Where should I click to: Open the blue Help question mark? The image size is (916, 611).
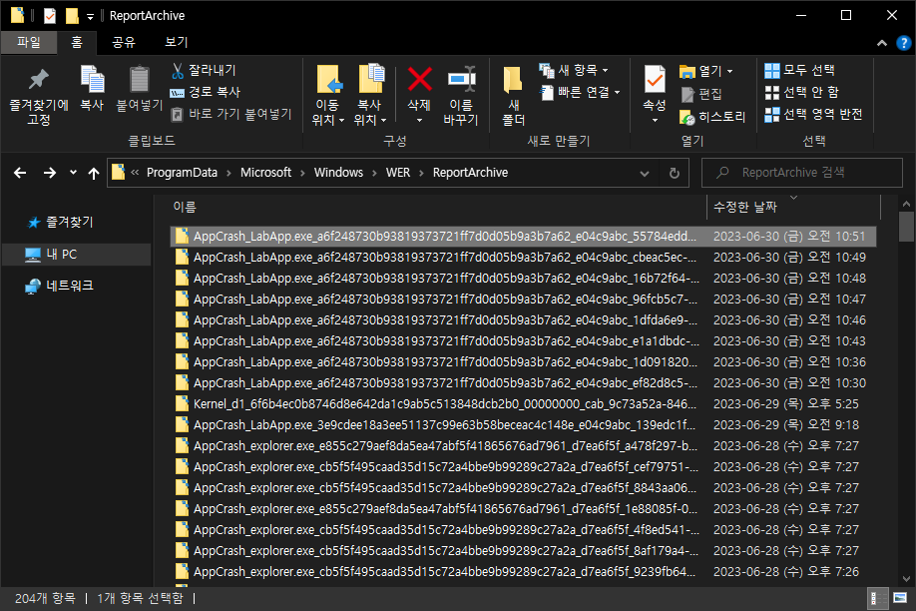[904, 43]
